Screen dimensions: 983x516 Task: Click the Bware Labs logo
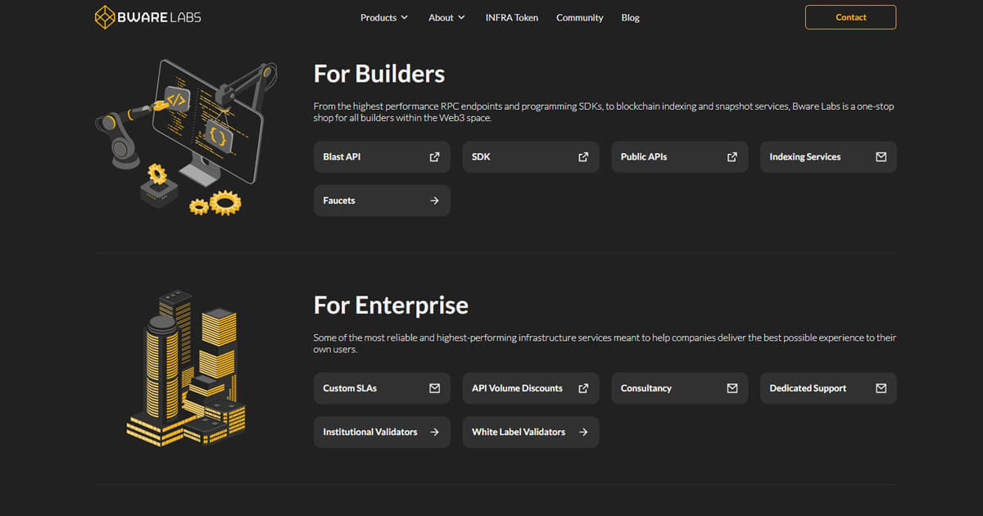coord(147,17)
